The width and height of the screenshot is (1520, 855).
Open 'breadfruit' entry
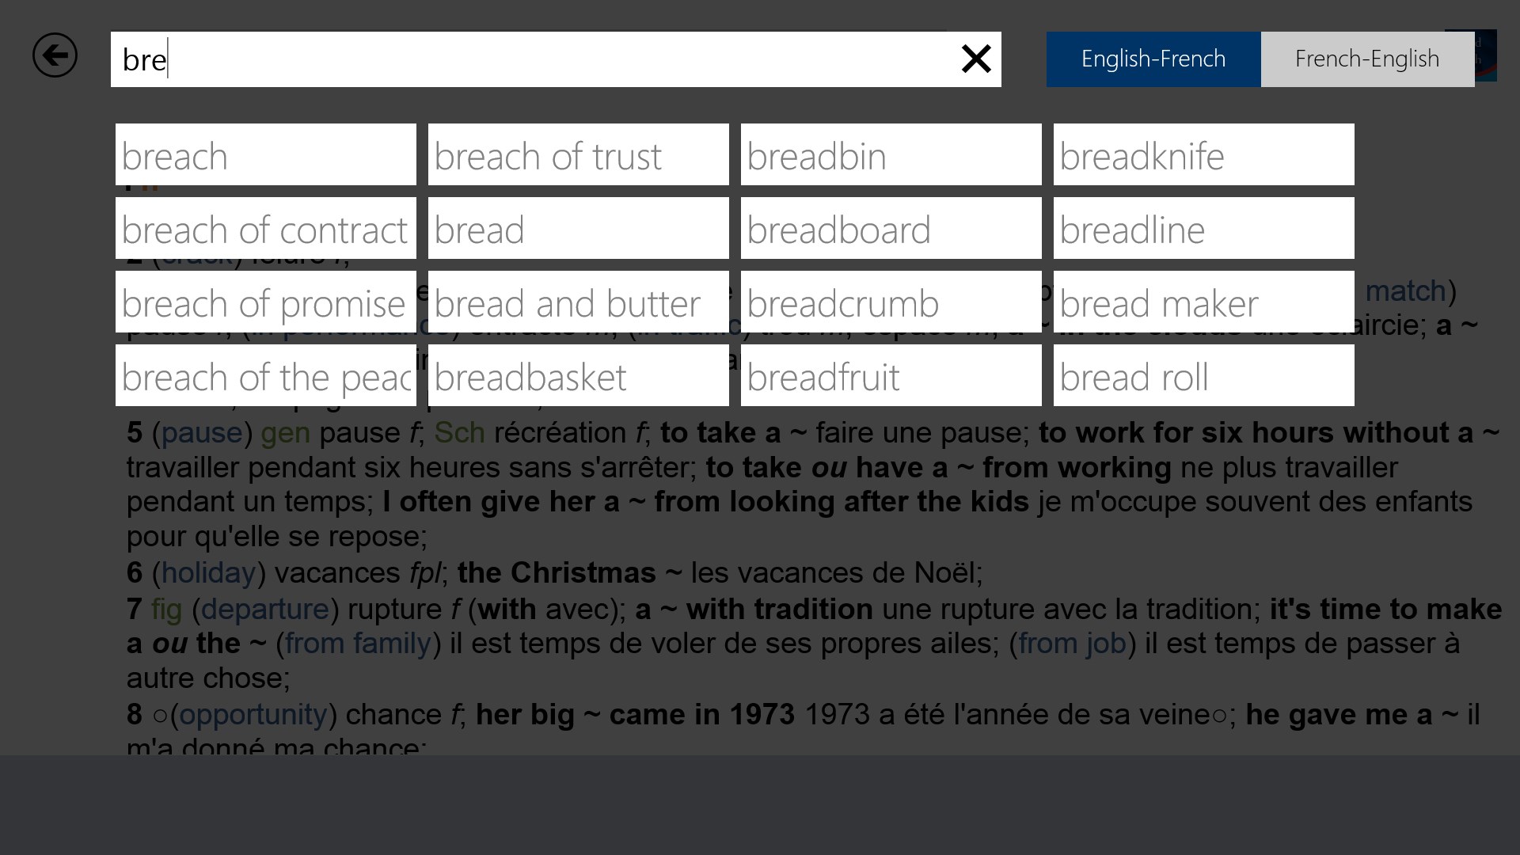[x=891, y=376]
